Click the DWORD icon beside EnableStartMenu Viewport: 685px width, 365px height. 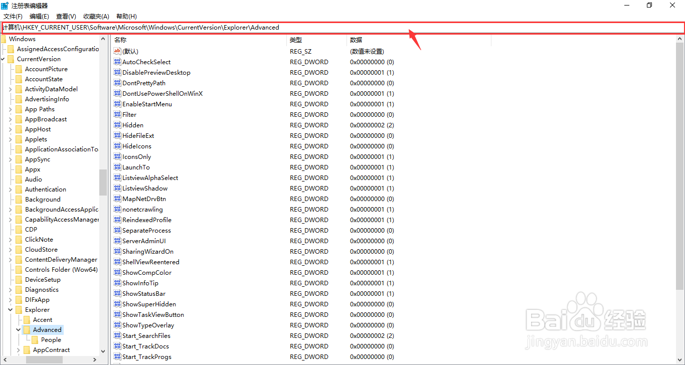coord(117,104)
